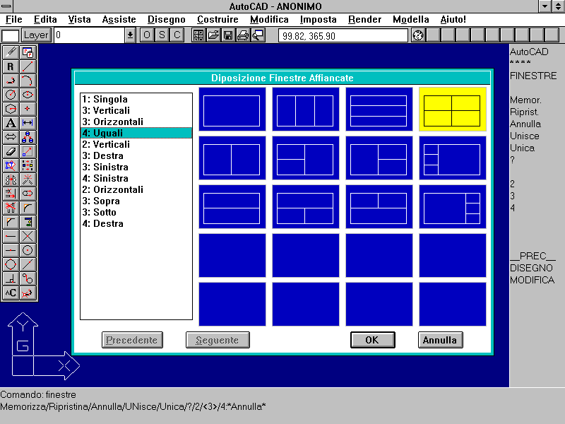The width and height of the screenshot is (565, 424).
Task: Select the Intersection object snap (X icon)
Action: tap(28, 236)
